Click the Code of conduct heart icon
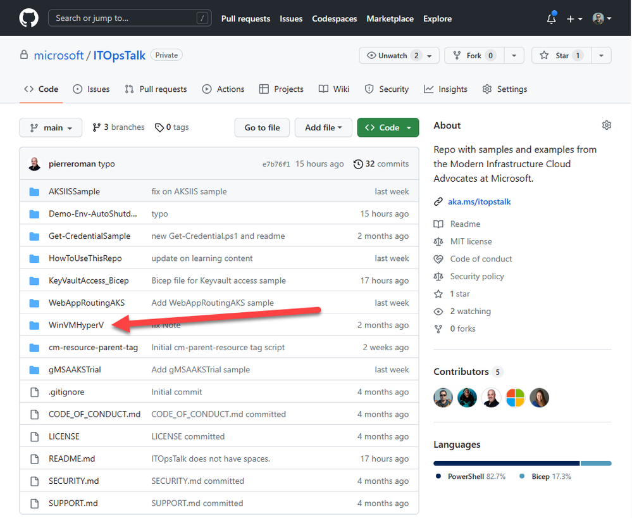This screenshot has height=518, width=632. pos(438,259)
